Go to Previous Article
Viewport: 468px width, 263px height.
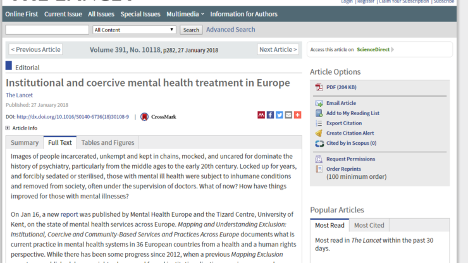coord(35,49)
